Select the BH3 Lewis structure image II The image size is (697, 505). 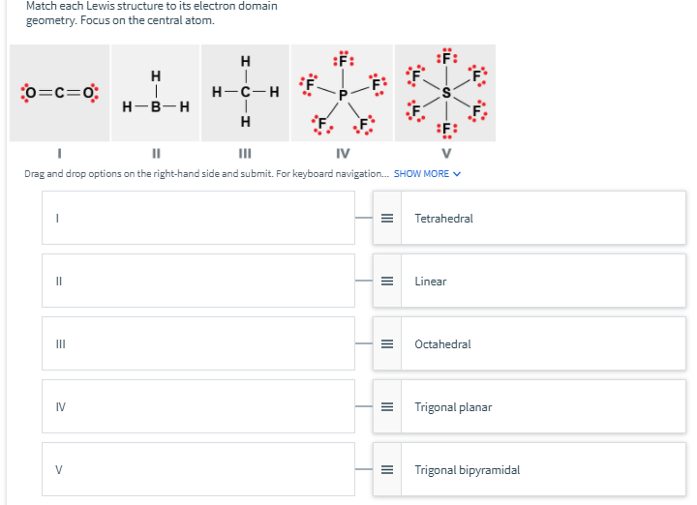click(156, 93)
